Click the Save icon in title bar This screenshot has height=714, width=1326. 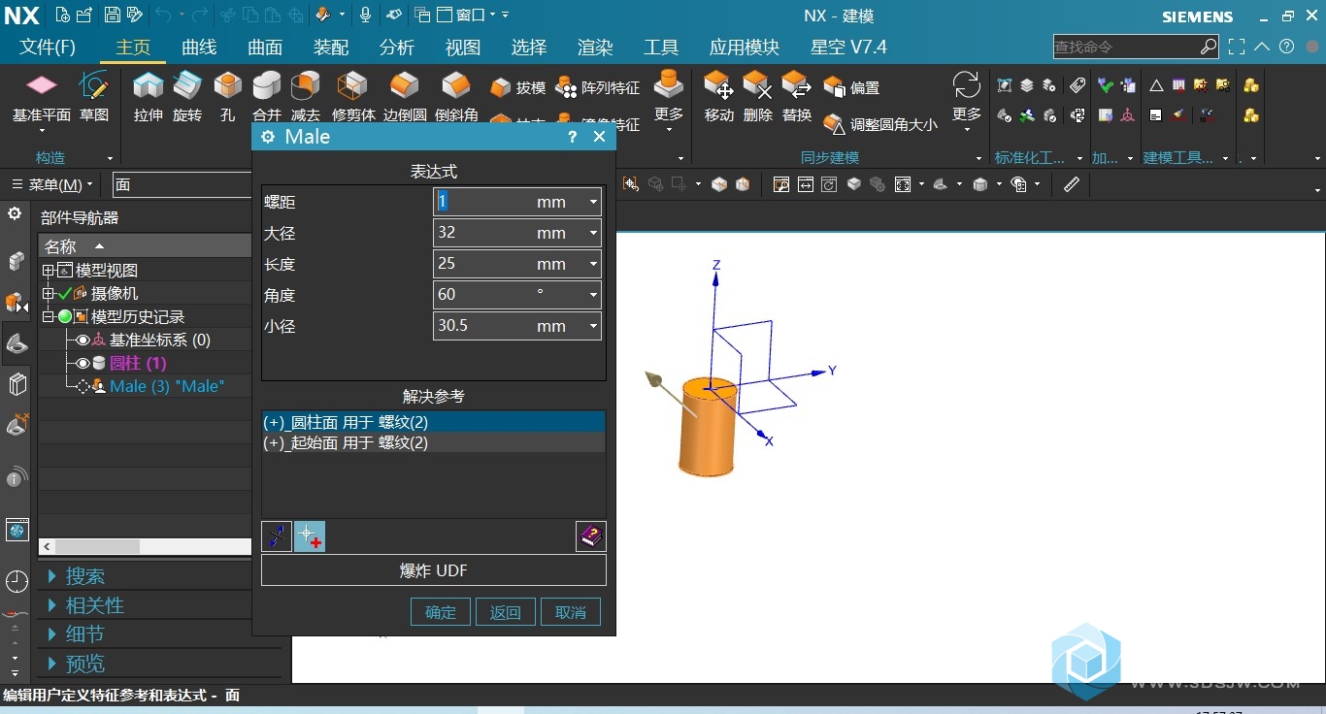pyautogui.click(x=113, y=15)
